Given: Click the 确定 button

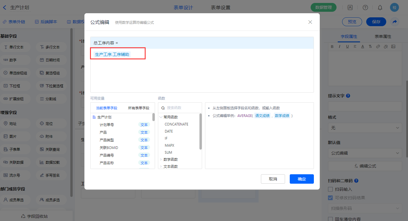Looking at the screenshot, I should coord(302,179).
